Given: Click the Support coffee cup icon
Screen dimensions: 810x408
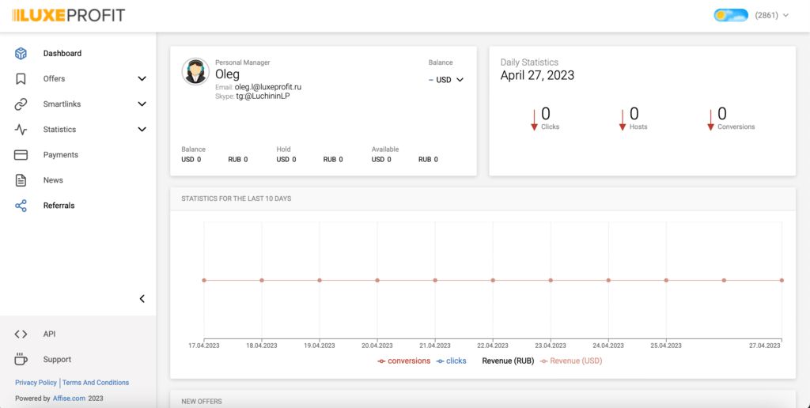Looking at the screenshot, I should tap(21, 360).
